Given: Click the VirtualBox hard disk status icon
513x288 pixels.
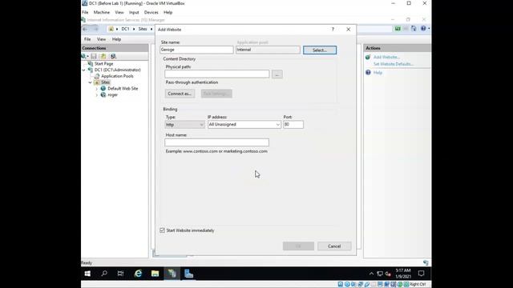Looking at the screenshot, I should point(341,285).
